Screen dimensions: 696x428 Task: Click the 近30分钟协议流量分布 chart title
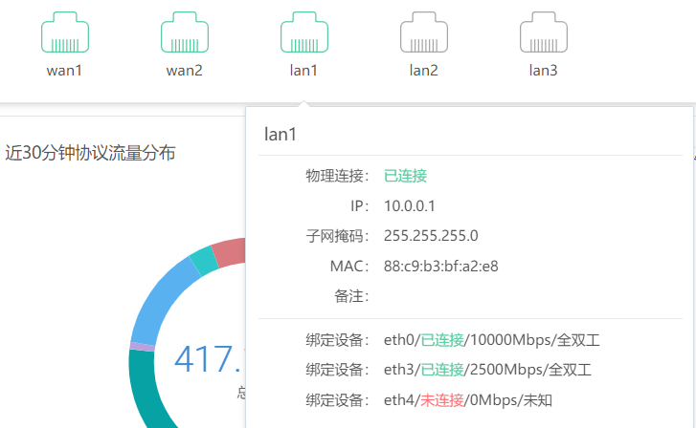(90, 153)
